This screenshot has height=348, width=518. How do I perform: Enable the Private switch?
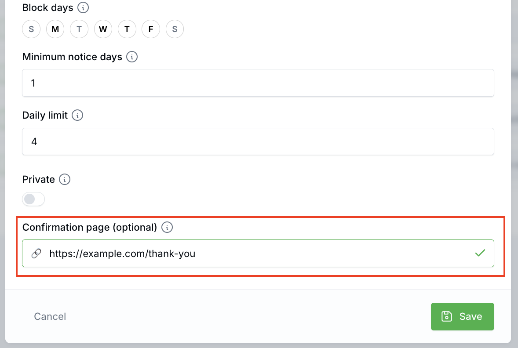click(x=33, y=199)
